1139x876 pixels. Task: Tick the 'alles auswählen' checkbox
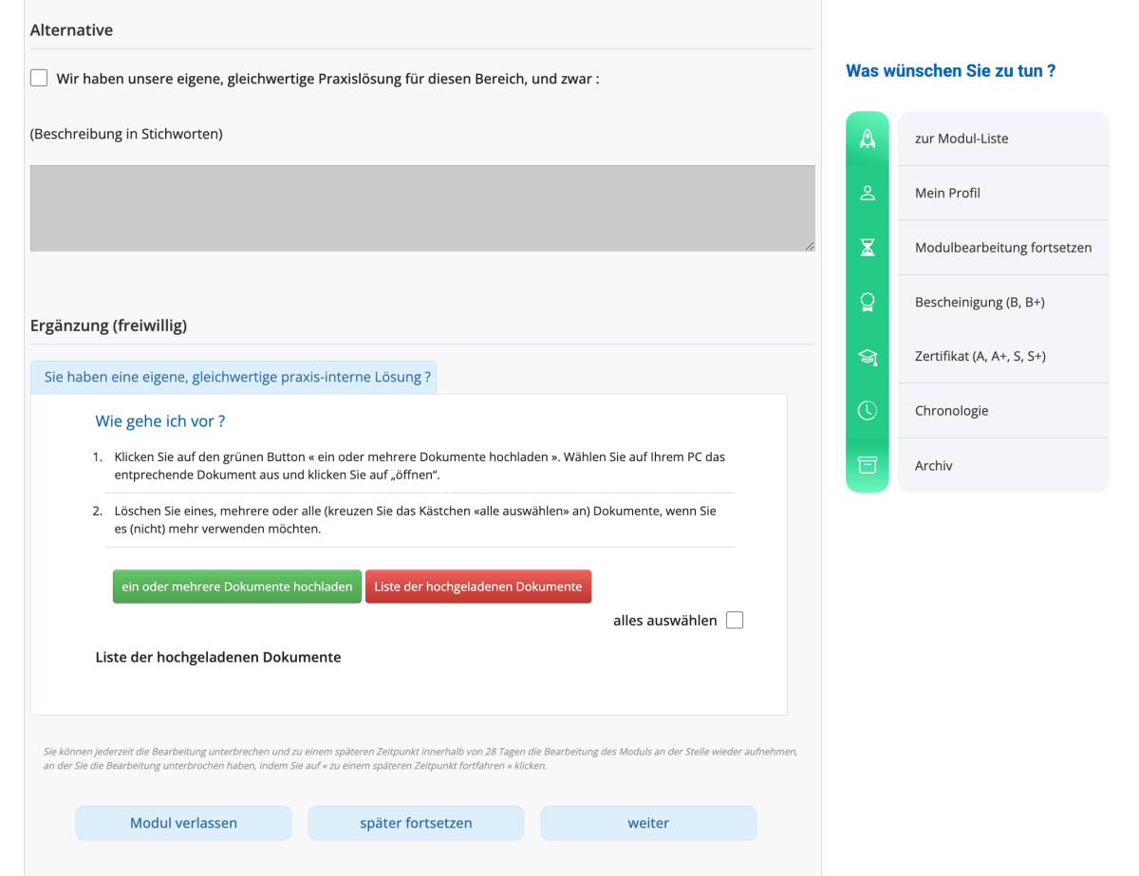[735, 621]
